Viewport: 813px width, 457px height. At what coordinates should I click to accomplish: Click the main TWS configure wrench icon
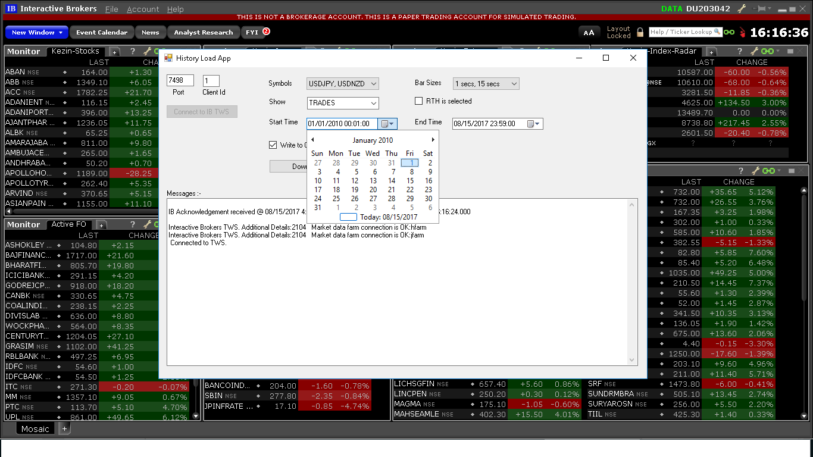click(742, 9)
